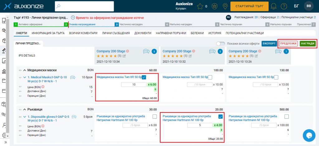Screen dimensions: 319x146
Task: Toggle 'Покажи всички оферти' switch
Action: tap(221, 44)
